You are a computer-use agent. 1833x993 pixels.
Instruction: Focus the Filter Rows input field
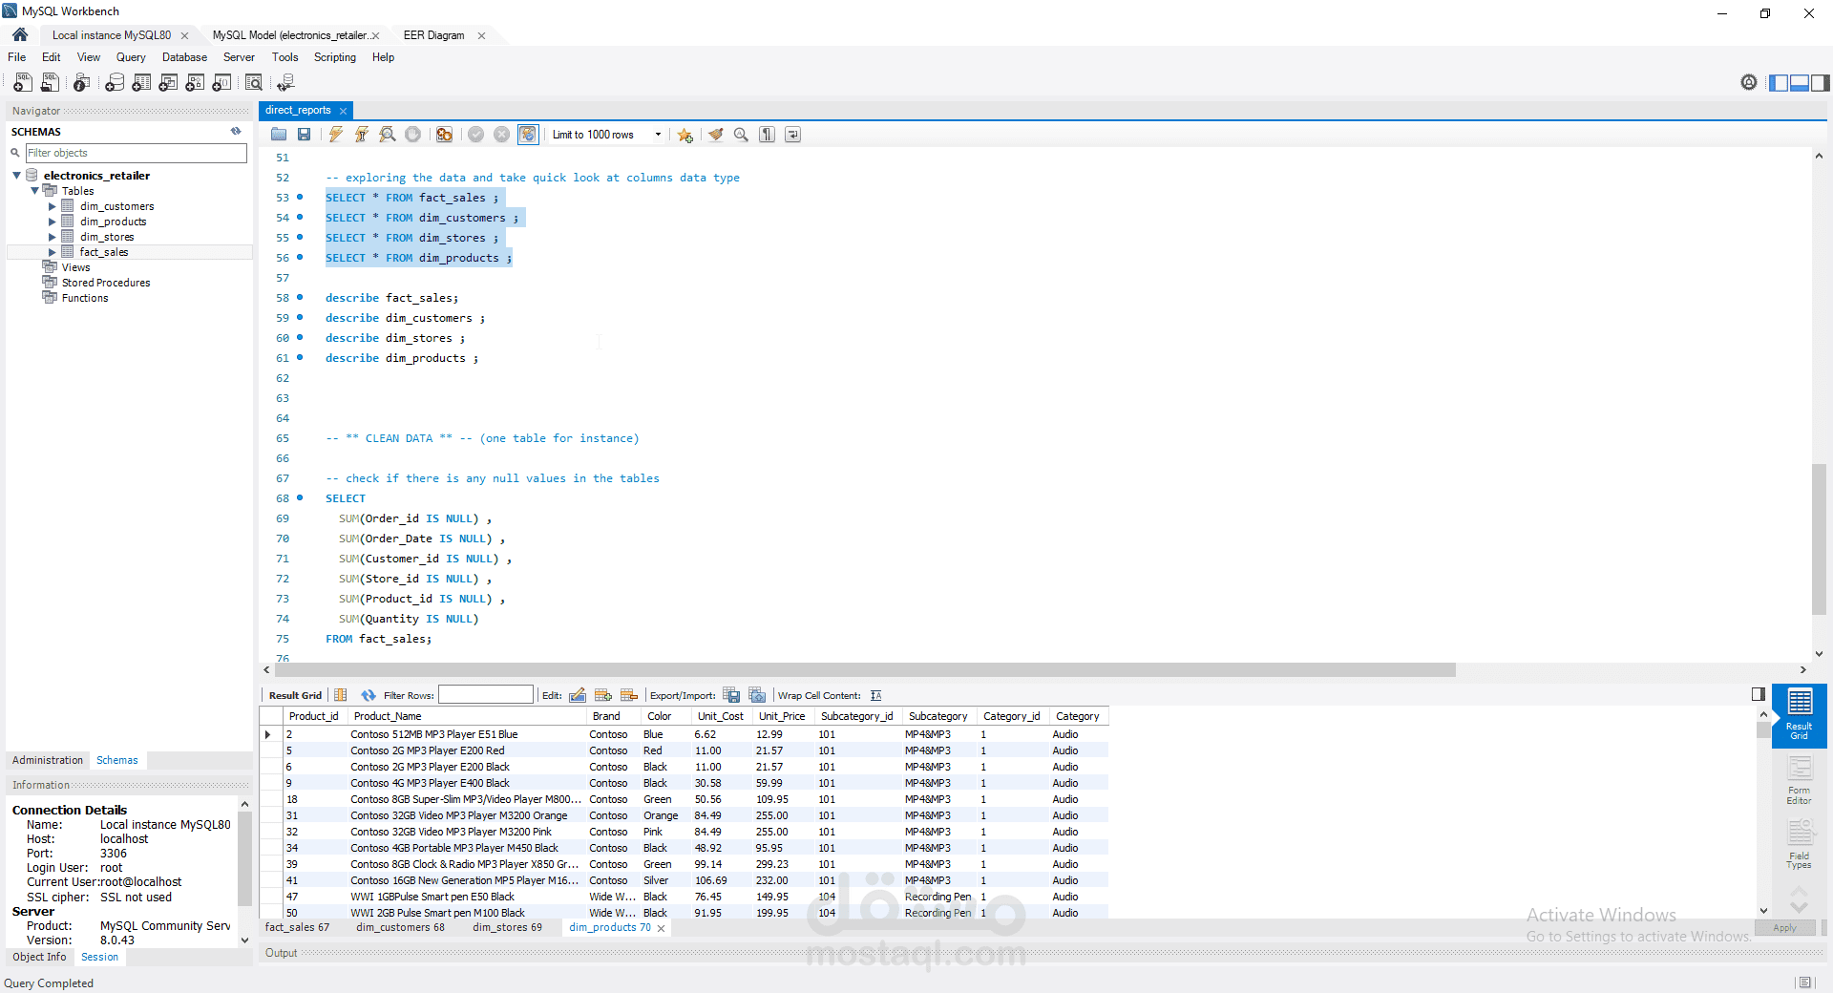[486, 695]
